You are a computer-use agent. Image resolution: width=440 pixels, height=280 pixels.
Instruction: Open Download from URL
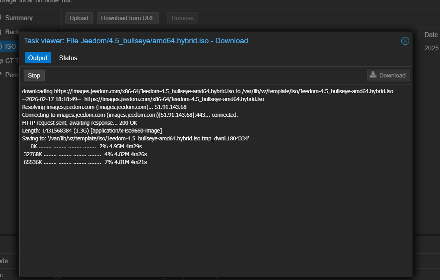click(127, 18)
